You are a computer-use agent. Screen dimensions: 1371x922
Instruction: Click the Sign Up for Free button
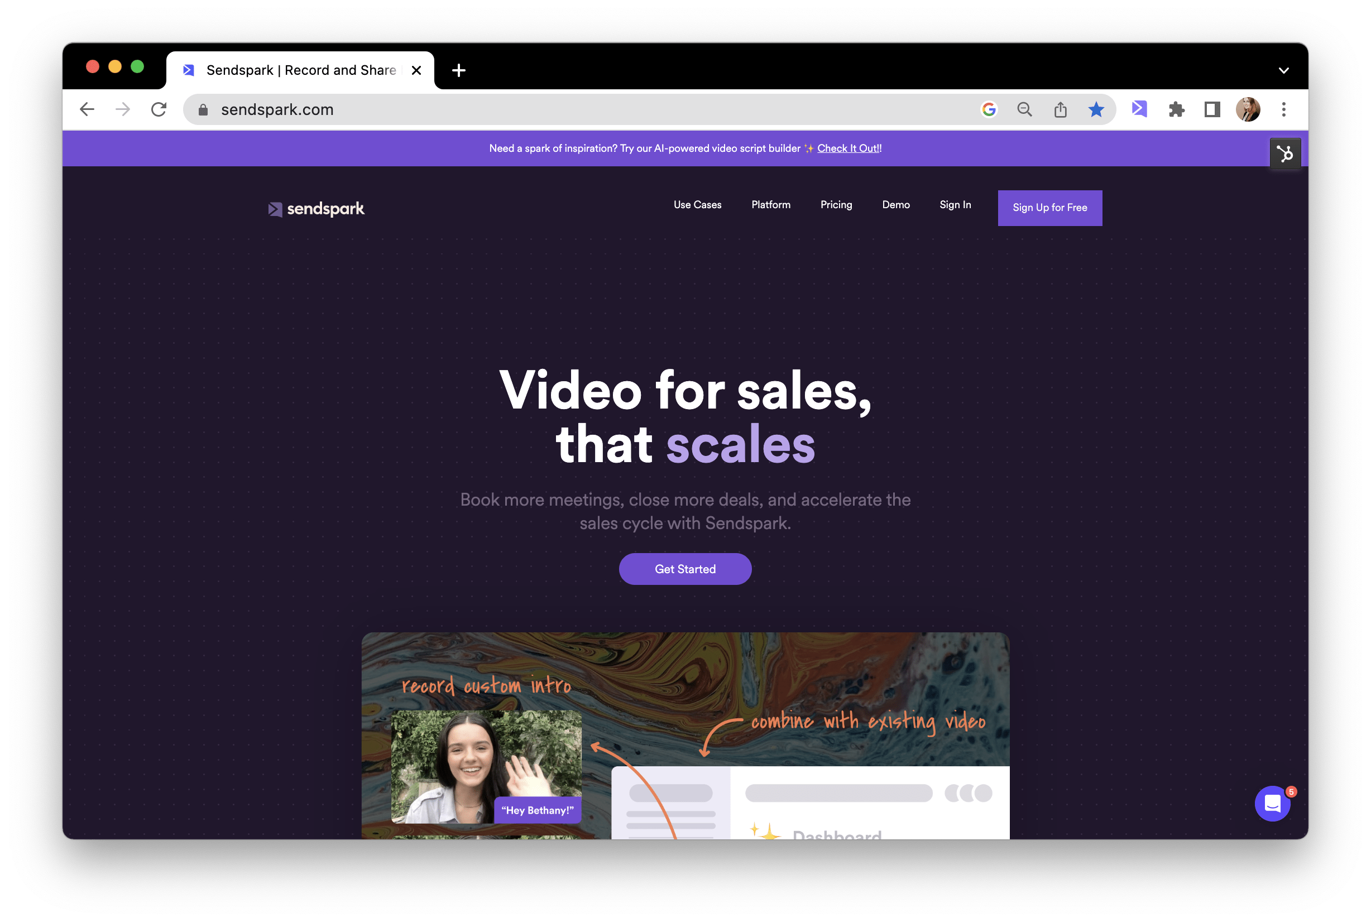click(1050, 207)
